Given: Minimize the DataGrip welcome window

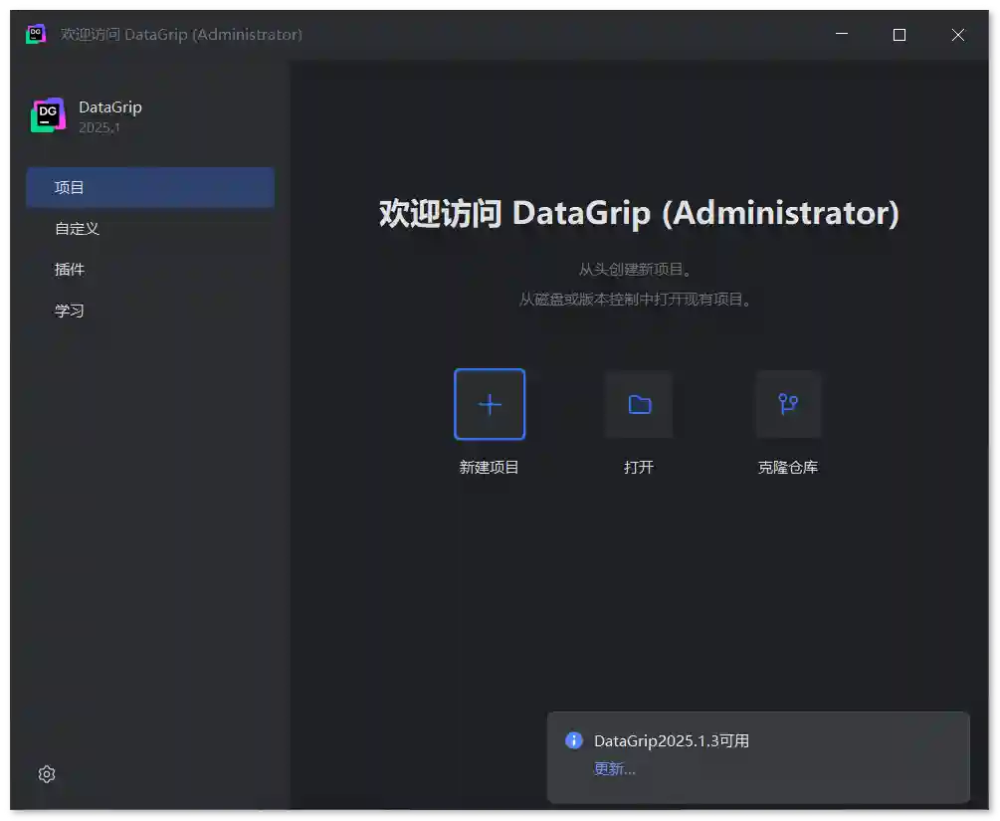Looking at the screenshot, I should point(842,35).
